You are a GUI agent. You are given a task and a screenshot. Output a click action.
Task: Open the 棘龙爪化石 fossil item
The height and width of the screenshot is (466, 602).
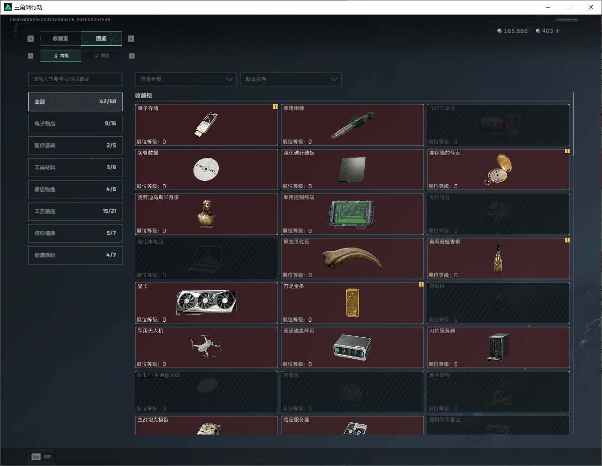[x=352, y=258]
